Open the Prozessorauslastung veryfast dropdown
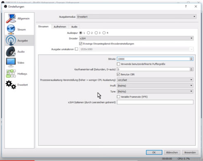Image resolution: width=203 pixels, height=161 pixels. (155, 80)
